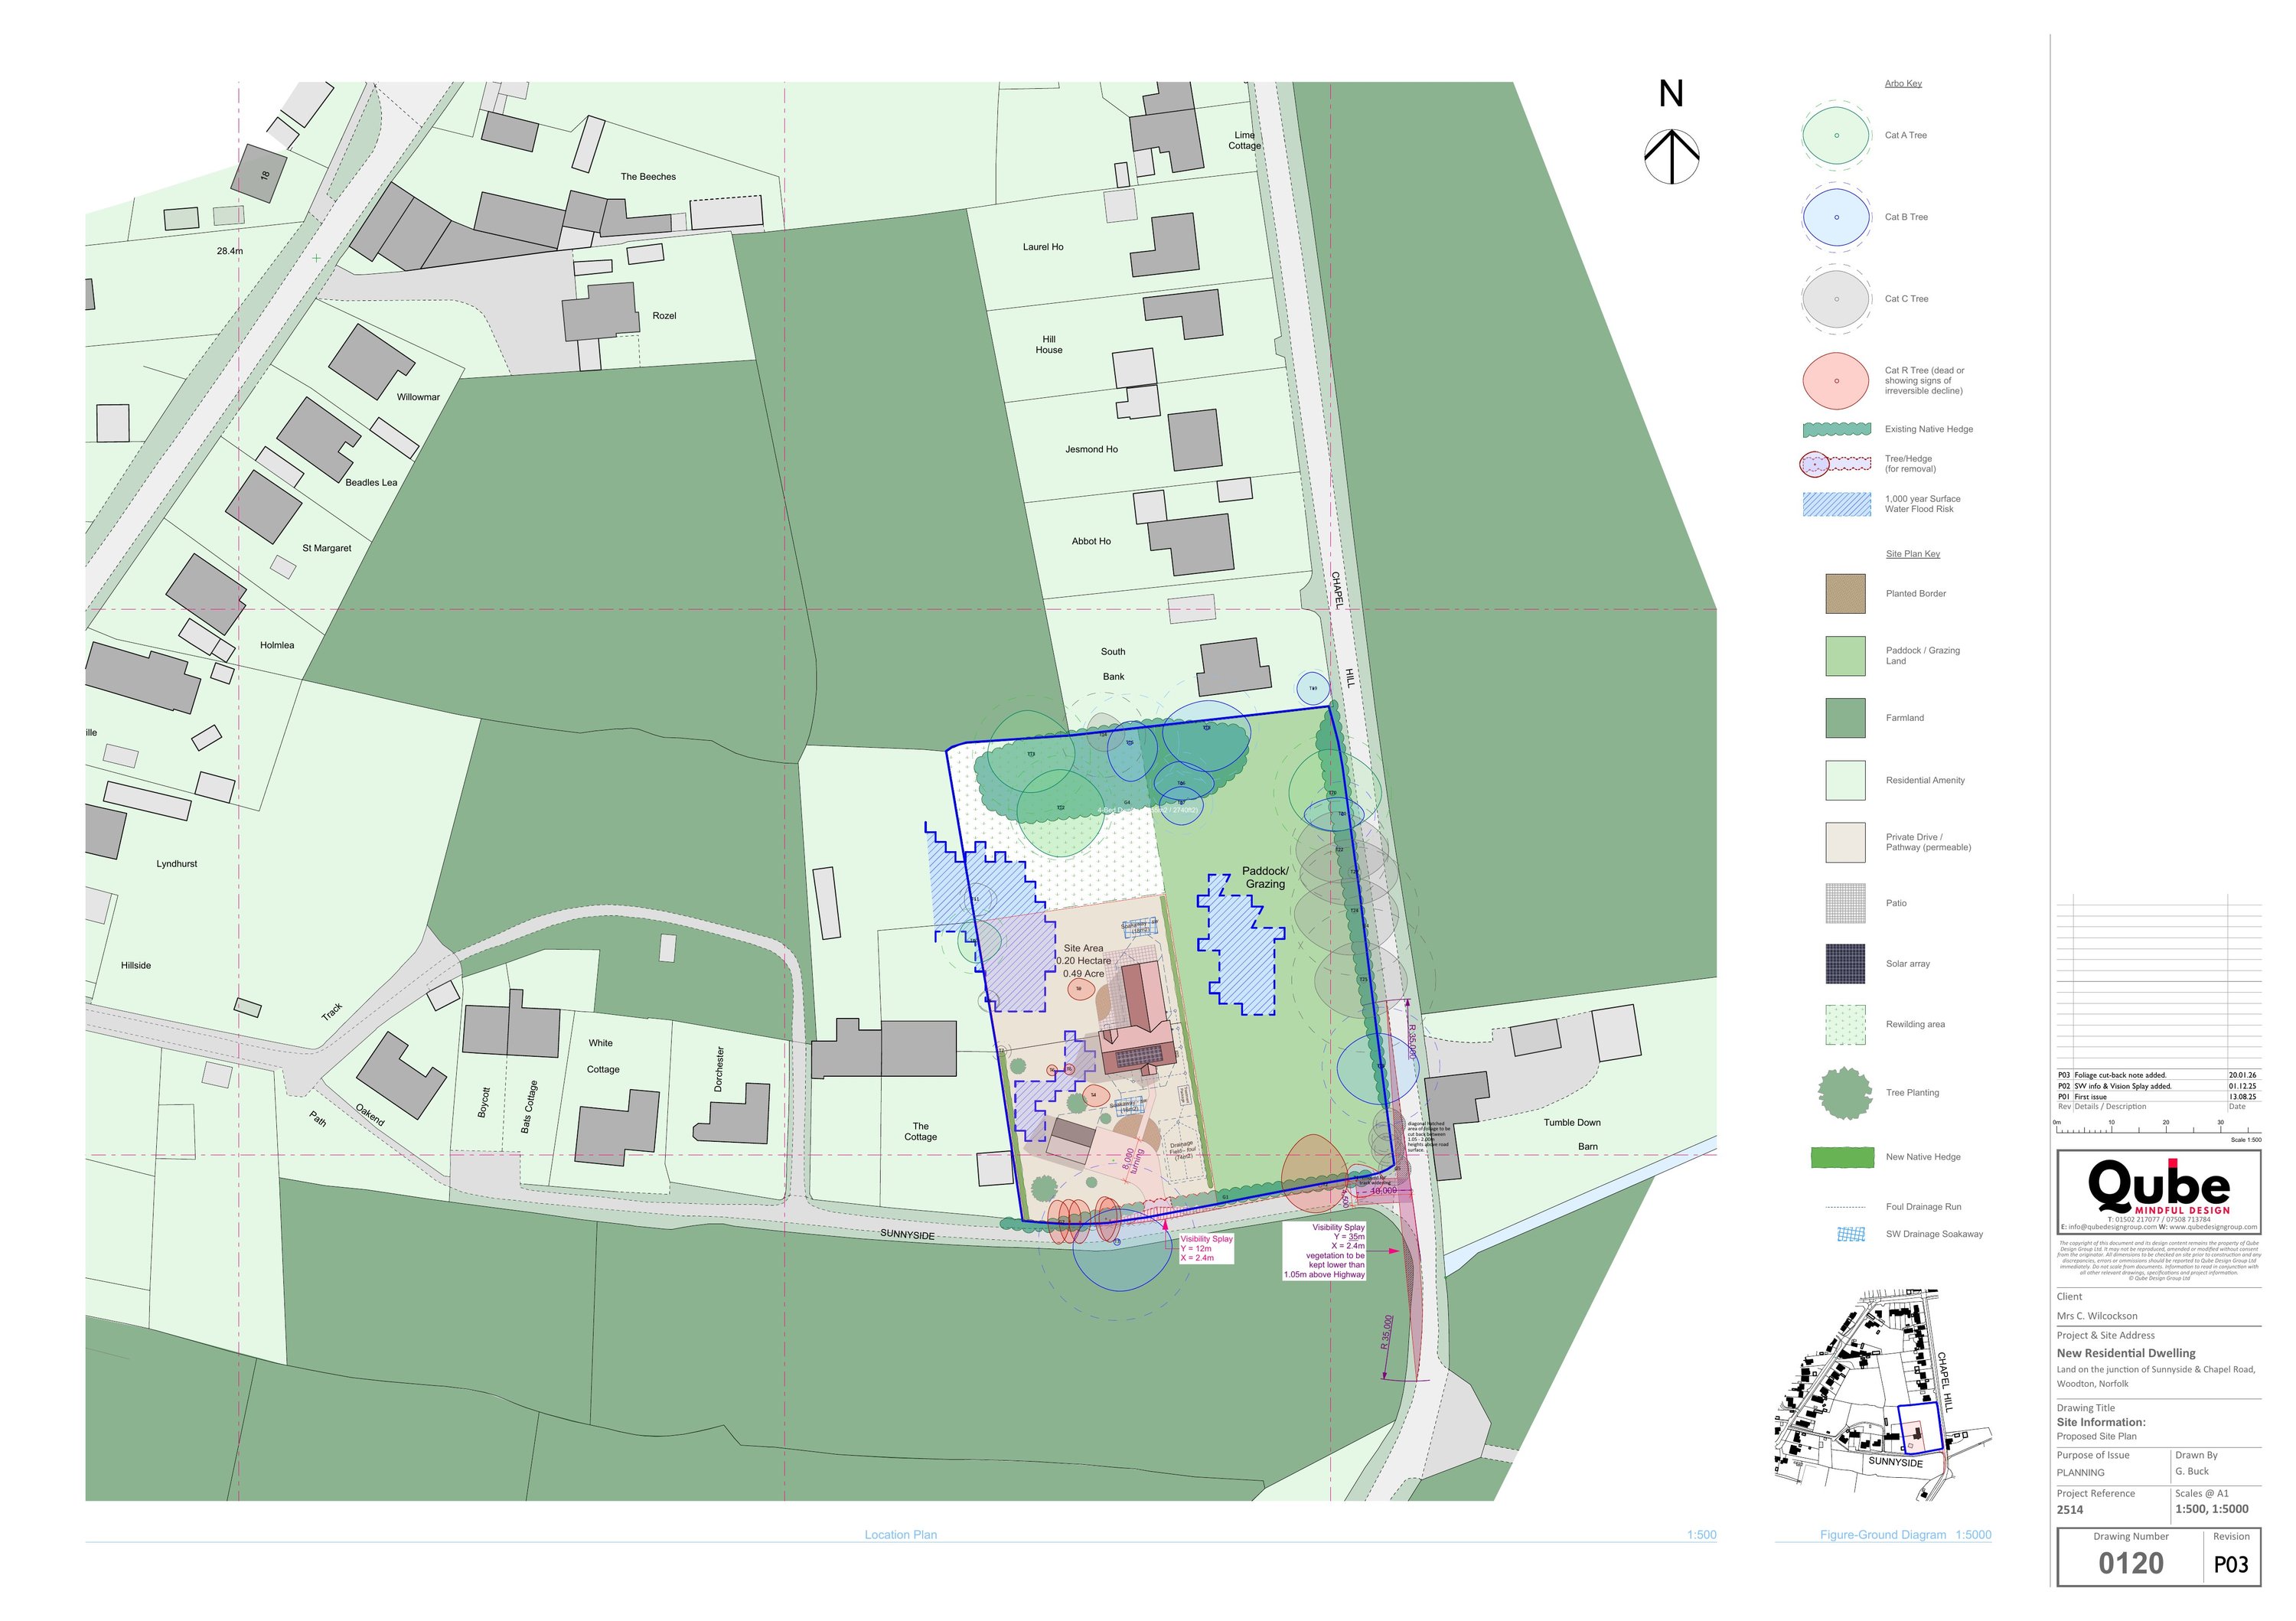Click the P03 revision box
This screenshot has width=2296, height=1621.
2230,1565
